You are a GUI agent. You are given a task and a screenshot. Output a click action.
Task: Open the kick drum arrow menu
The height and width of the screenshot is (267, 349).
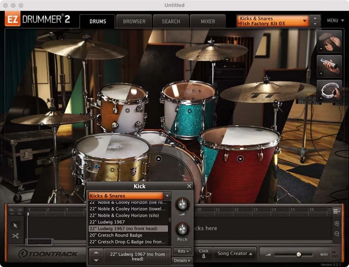point(158,159)
